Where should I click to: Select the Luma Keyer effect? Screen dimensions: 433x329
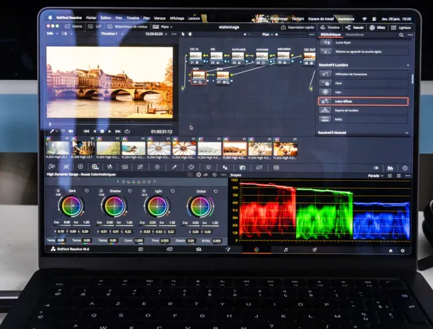point(364,42)
